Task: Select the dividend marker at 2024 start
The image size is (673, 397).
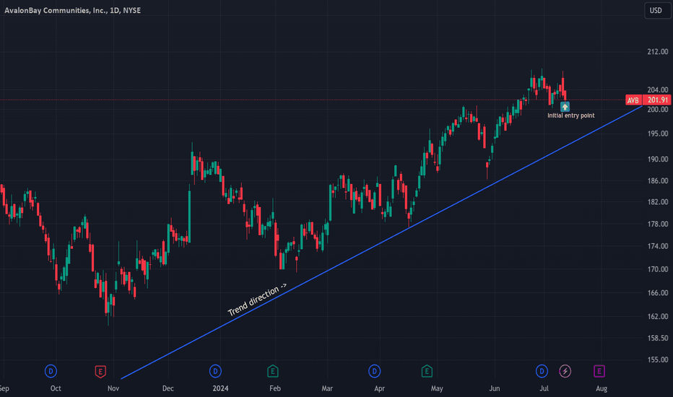Action: pyautogui.click(x=215, y=371)
